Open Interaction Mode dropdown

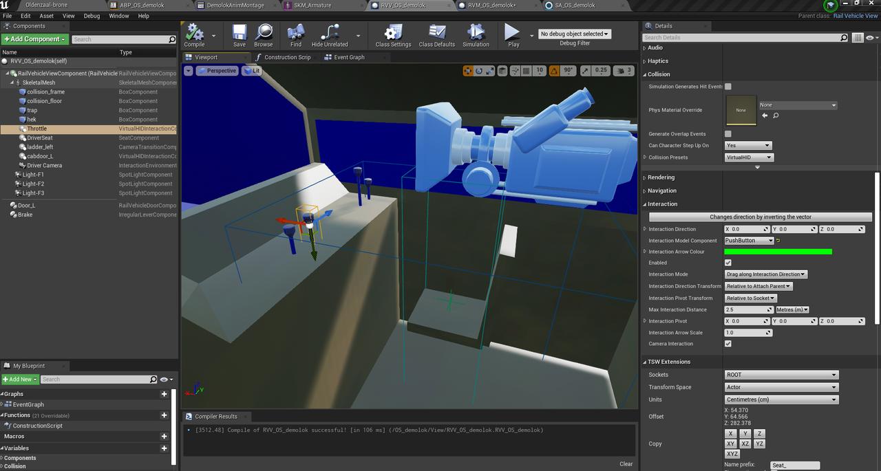coord(766,274)
